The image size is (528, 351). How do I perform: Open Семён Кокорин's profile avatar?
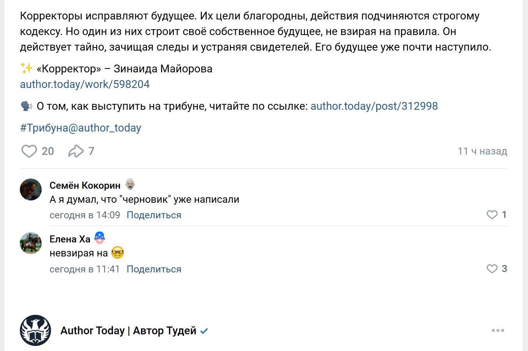tap(31, 190)
